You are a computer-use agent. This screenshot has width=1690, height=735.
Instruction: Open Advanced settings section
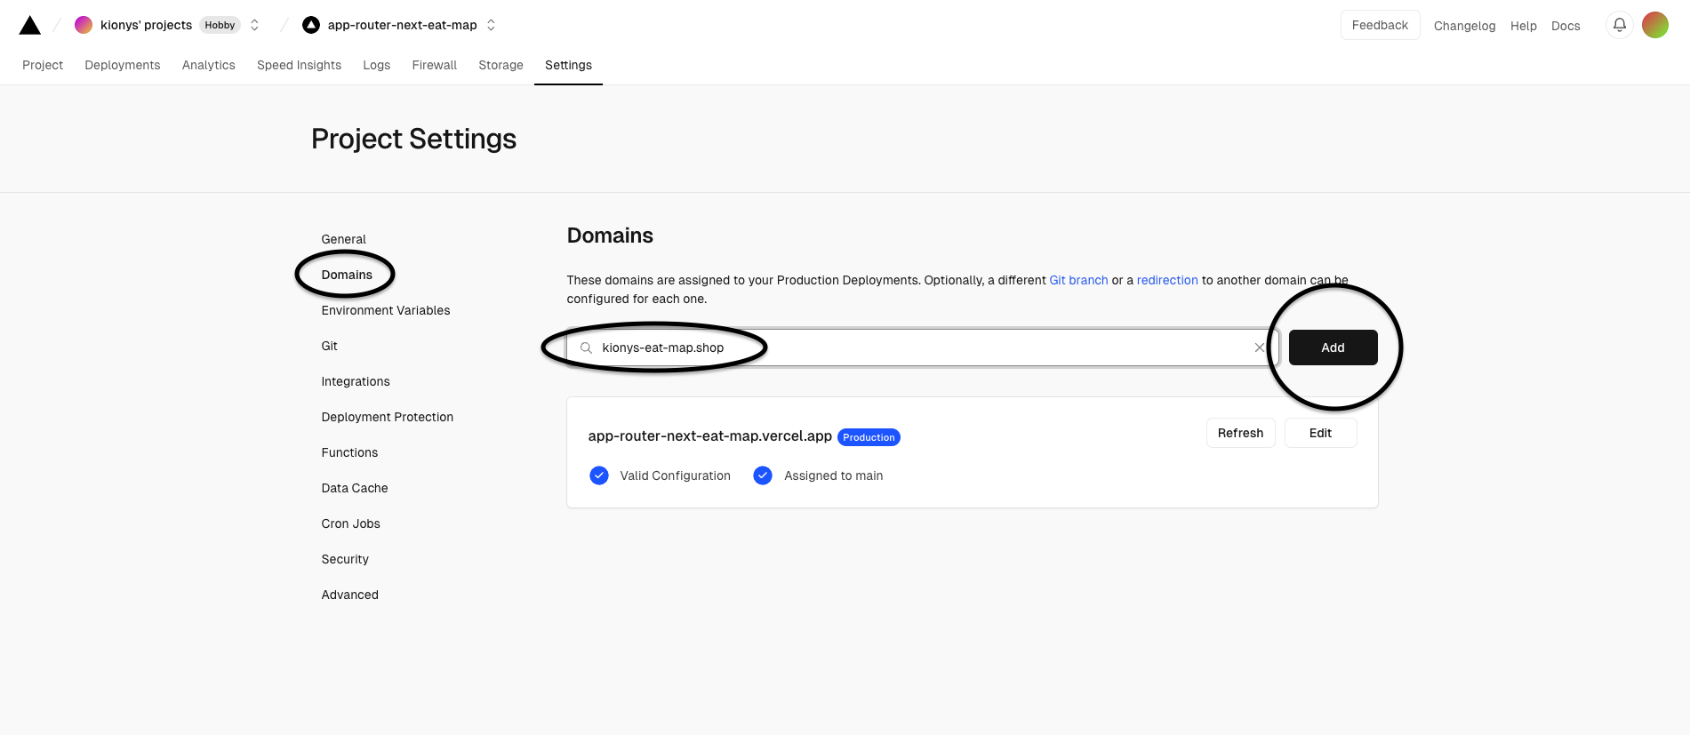coord(350,595)
